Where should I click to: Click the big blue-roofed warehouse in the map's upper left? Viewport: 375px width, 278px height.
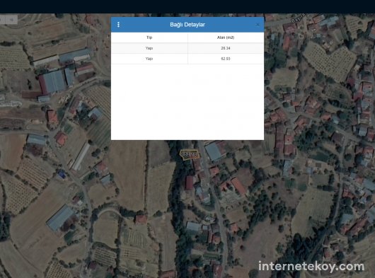coord(52,83)
